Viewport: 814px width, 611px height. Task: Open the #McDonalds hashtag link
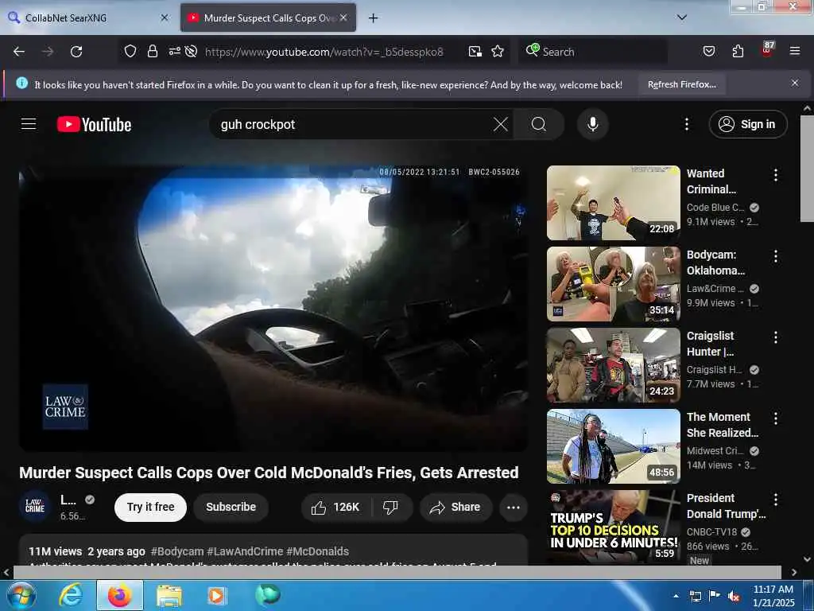pos(317,551)
